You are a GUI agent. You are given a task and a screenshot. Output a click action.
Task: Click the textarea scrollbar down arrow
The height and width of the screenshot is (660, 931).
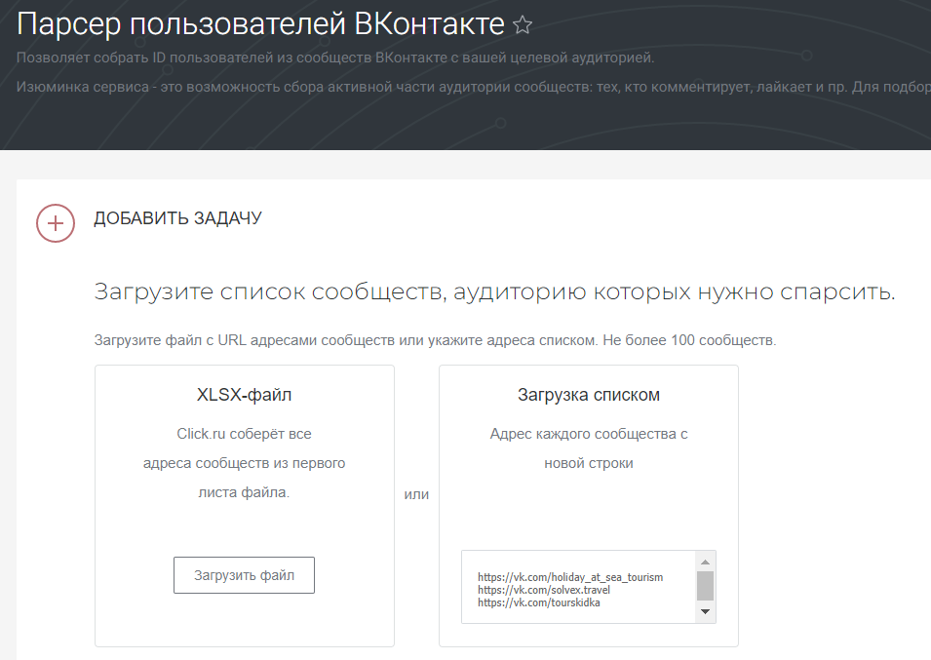pyautogui.click(x=705, y=612)
